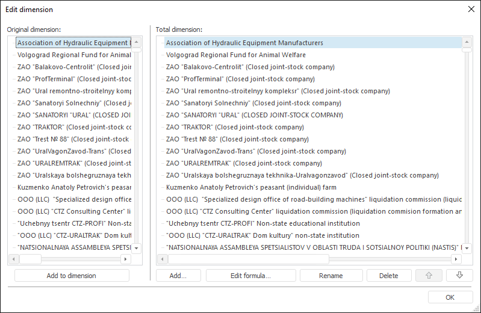The width and height of the screenshot is (481, 313).
Task: Select "Uchebnyy tsentr CTZ-PROFI" in Total dimension
Action: point(262,223)
